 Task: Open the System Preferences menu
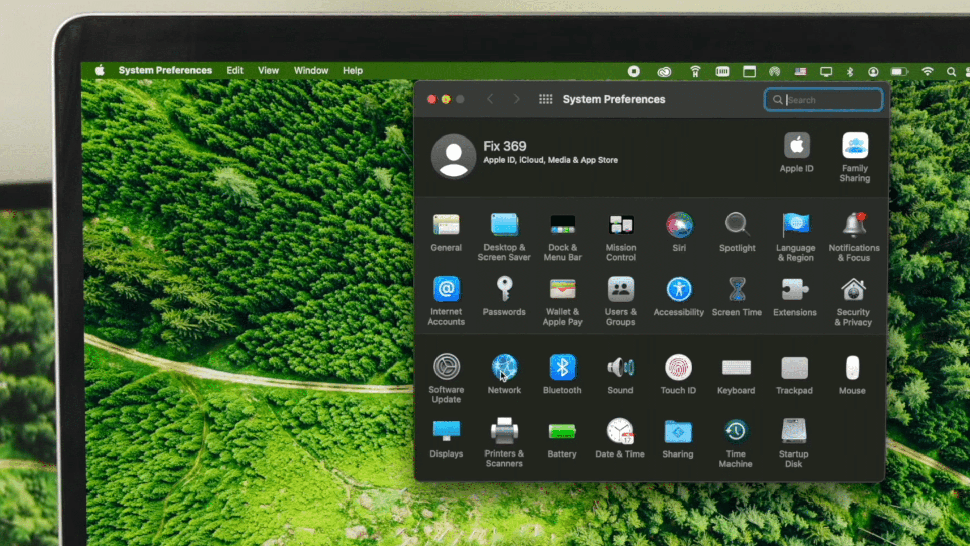tap(165, 70)
